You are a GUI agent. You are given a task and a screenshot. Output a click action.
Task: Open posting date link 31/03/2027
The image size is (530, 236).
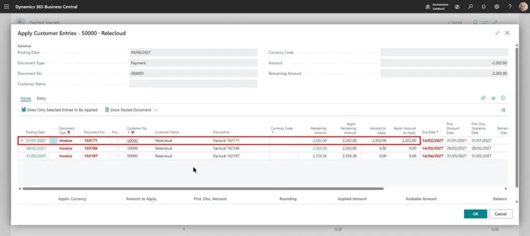click(x=36, y=156)
